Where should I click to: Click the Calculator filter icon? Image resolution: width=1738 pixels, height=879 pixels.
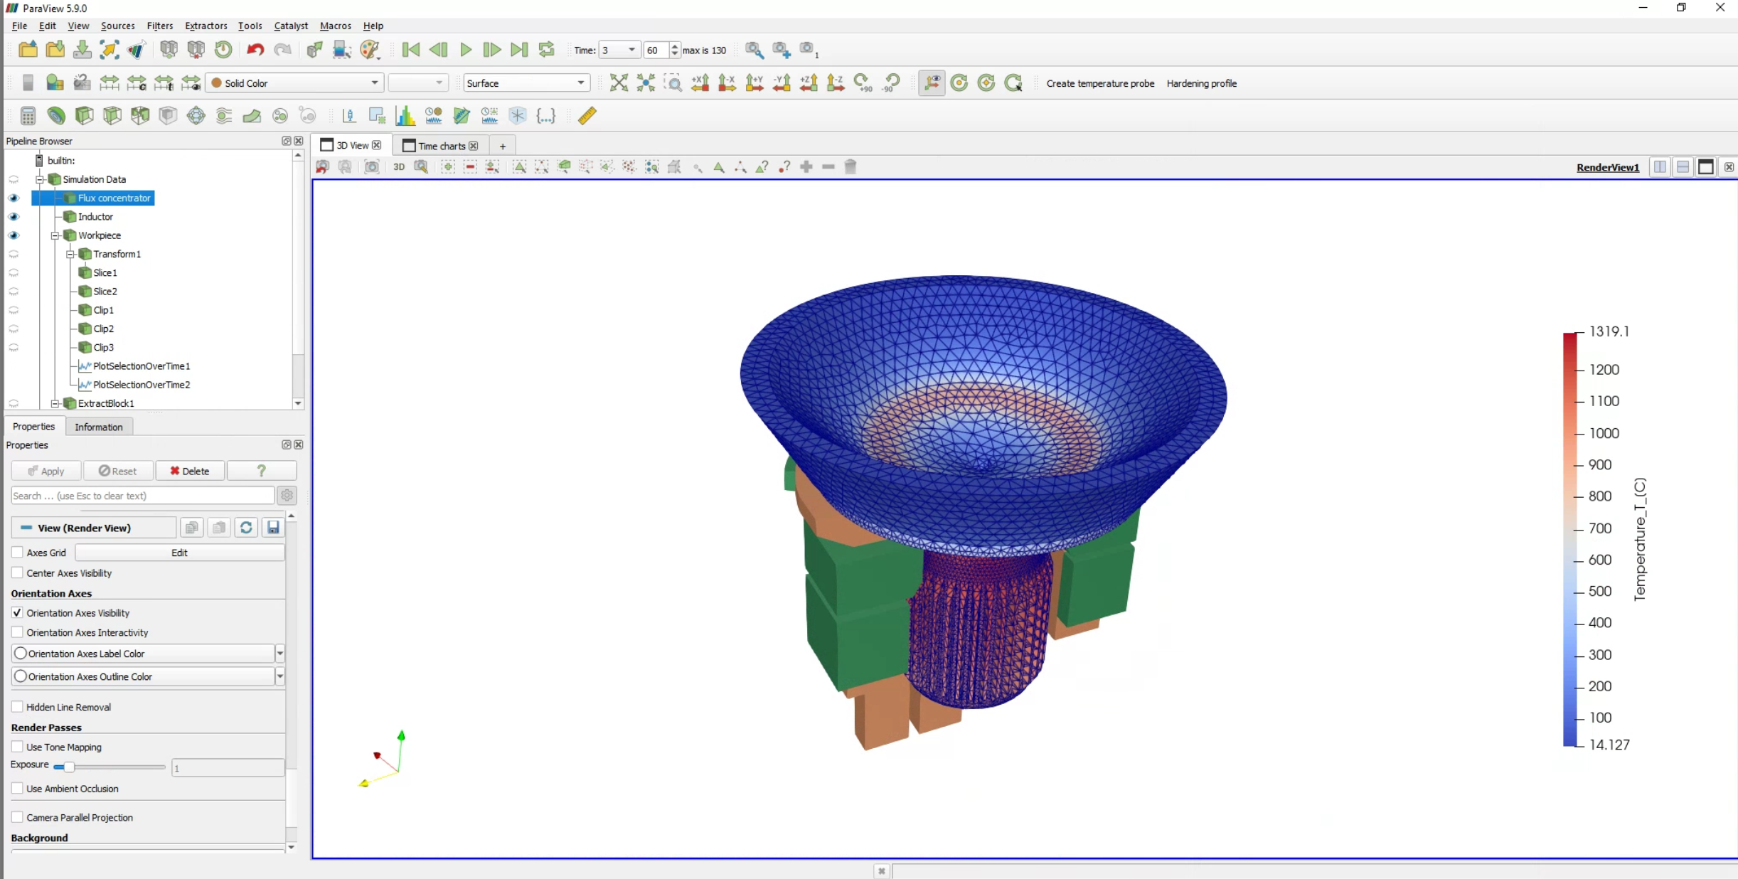(28, 116)
